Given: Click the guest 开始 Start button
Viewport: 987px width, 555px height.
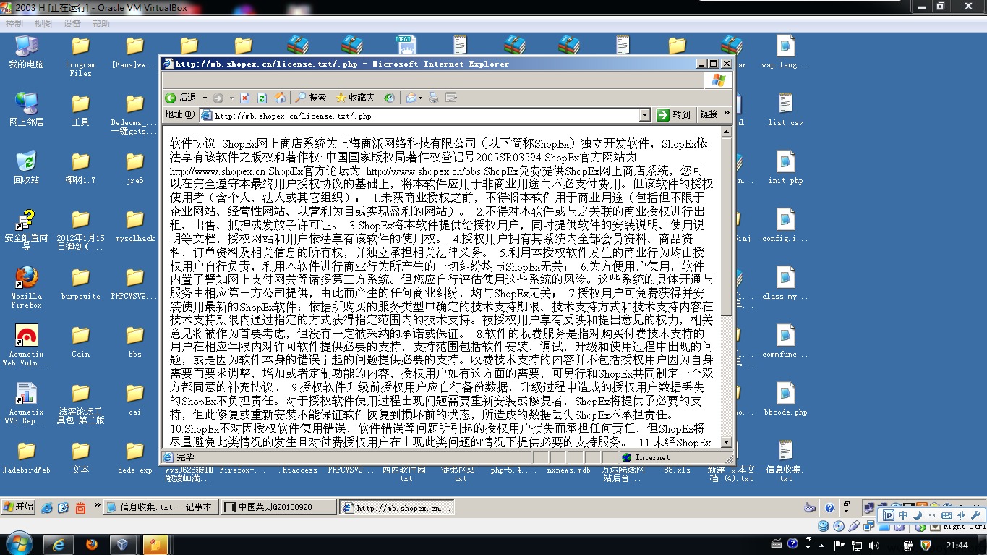Looking at the screenshot, I should pos(19,507).
